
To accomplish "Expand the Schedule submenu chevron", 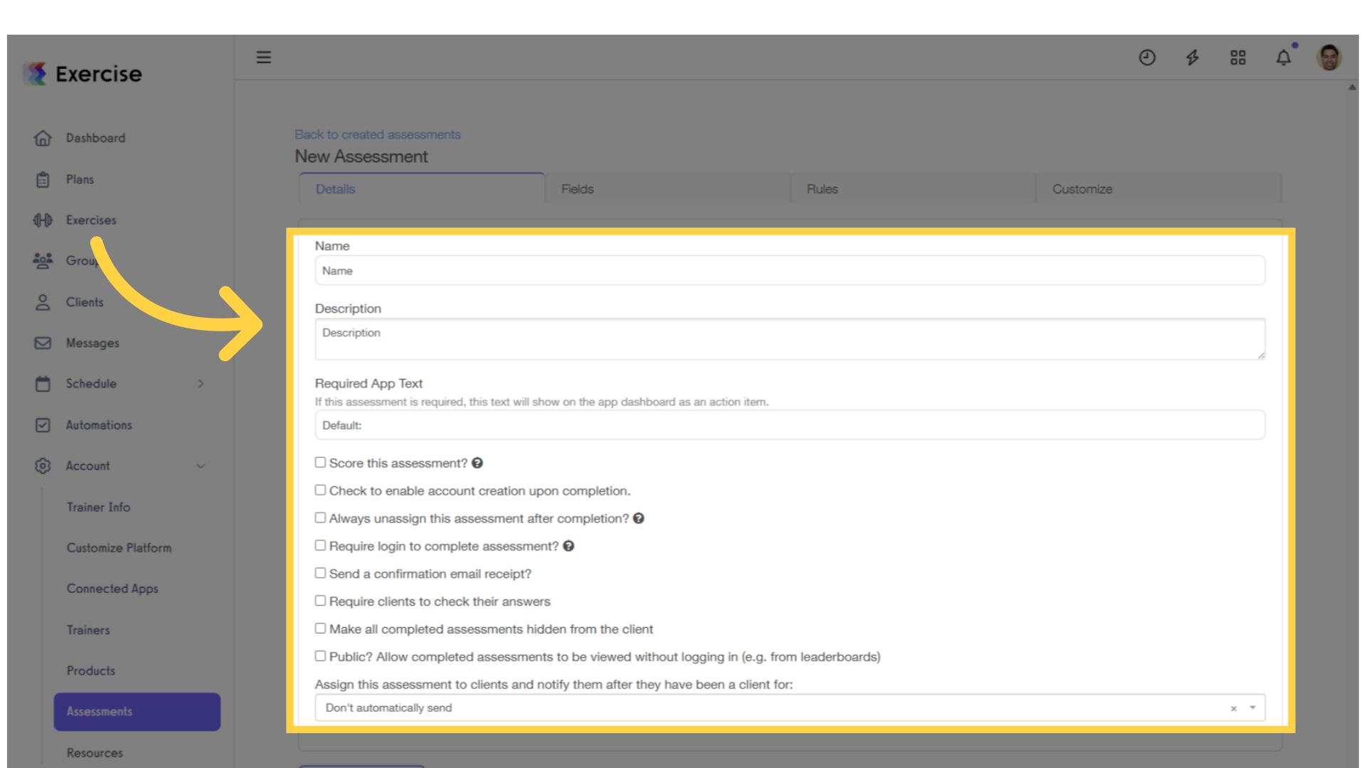I will pyautogui.click(x=201, y=384).
